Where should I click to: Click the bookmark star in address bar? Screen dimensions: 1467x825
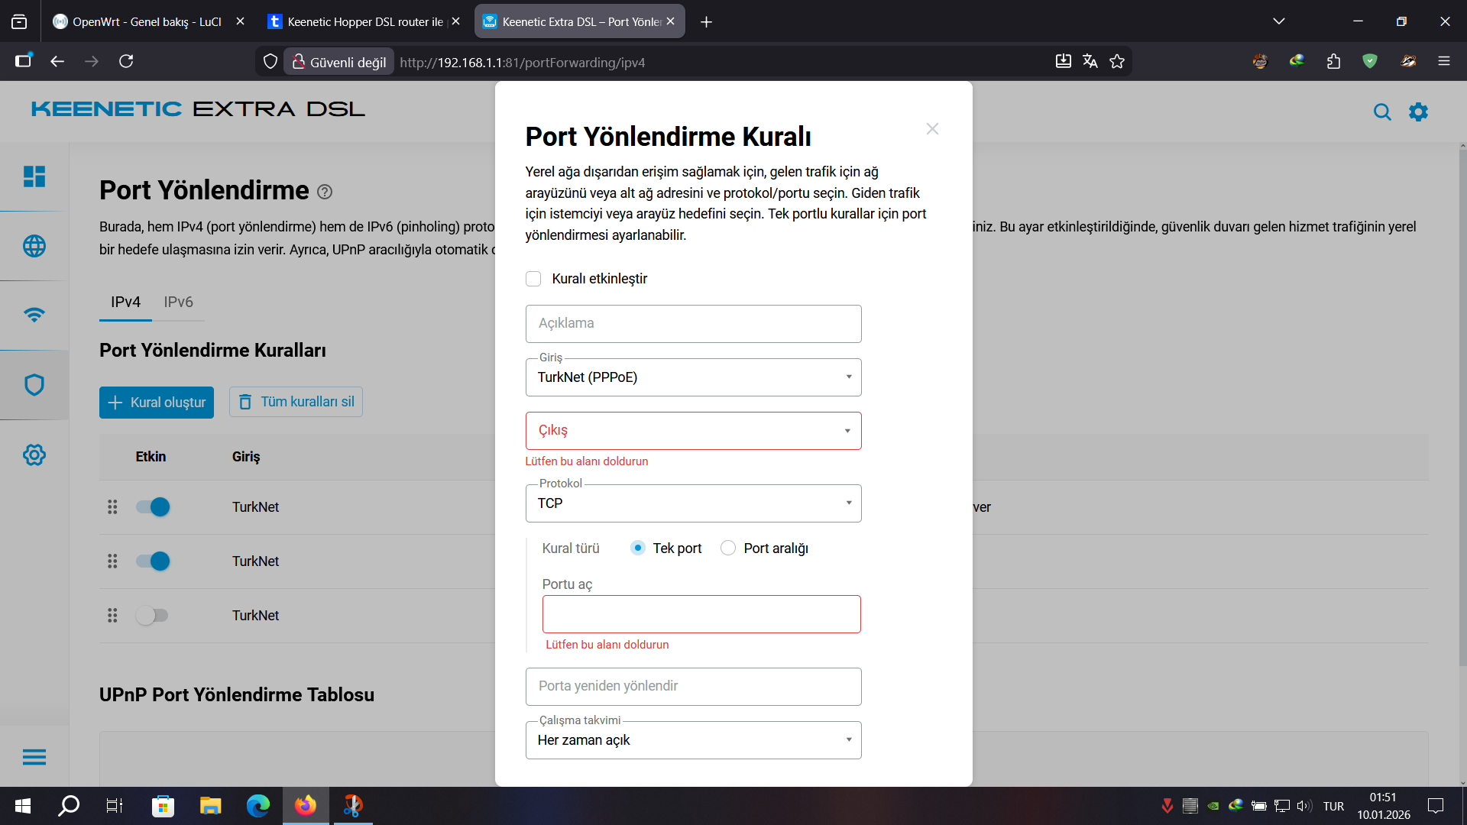pos(1117,62)
